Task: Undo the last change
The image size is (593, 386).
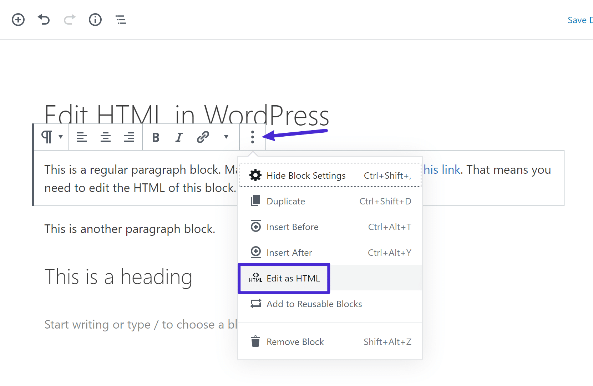Action: coord(44,20)
